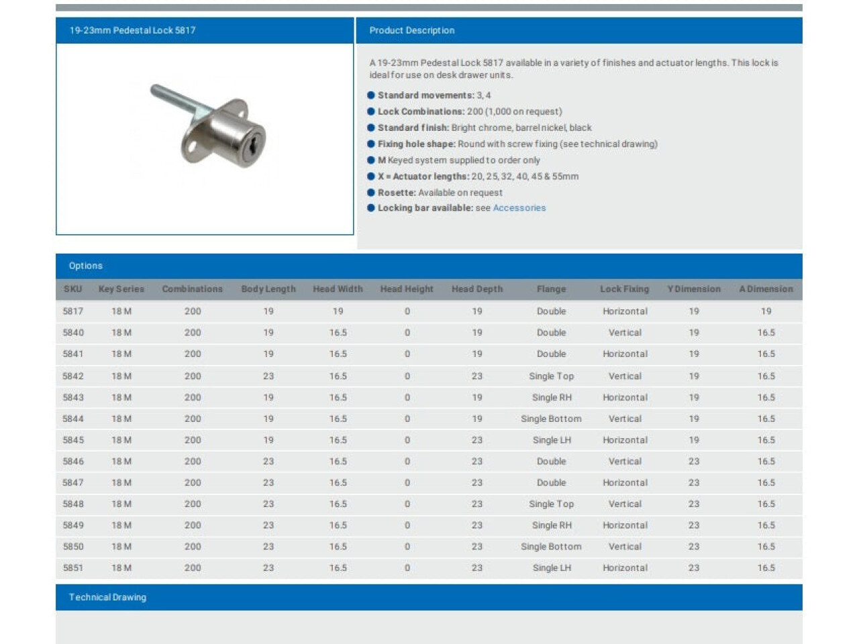
Task: Click Single Top flange in row 5848
Action: point(552,504)
